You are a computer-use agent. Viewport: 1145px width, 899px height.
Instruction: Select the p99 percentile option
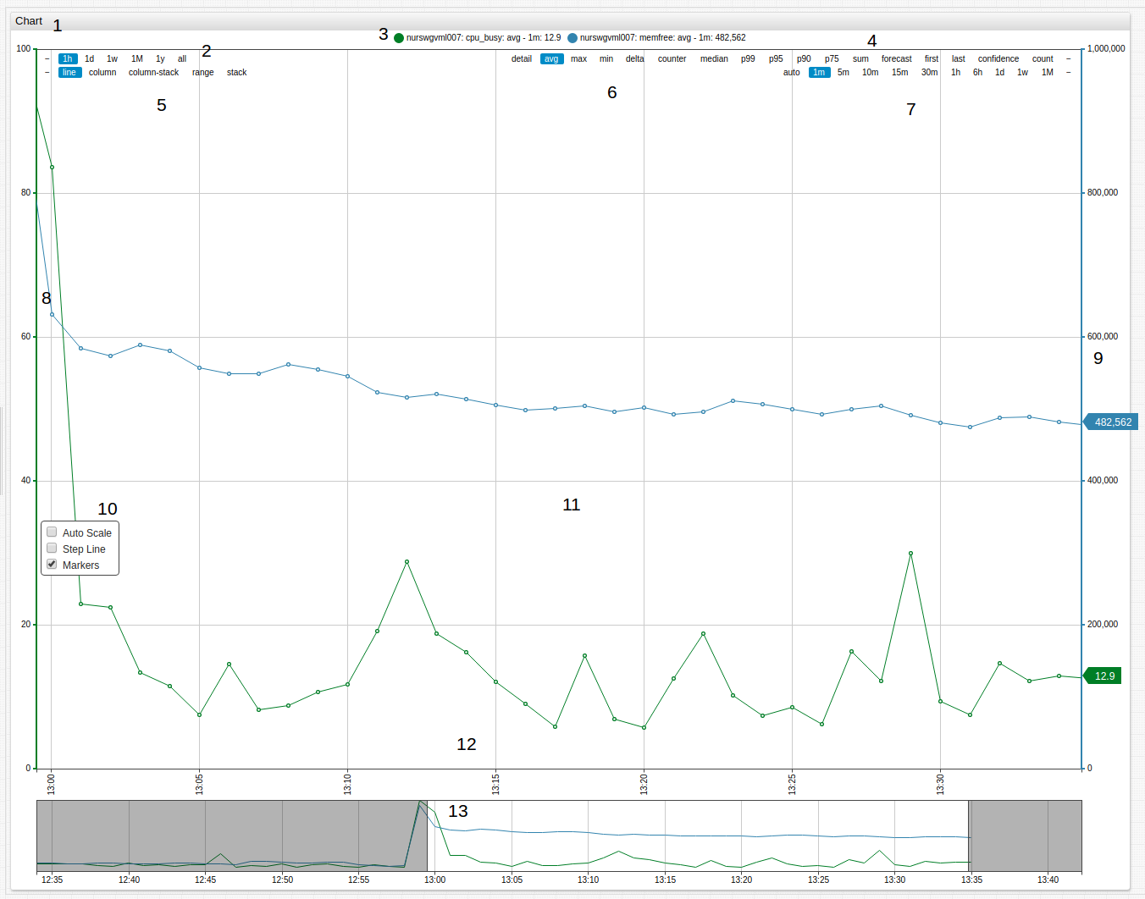(747, 58)
